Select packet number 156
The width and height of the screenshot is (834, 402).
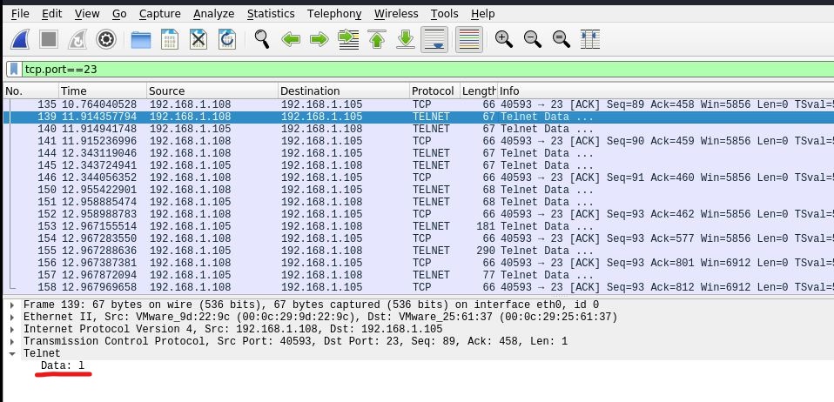point(418,263)
